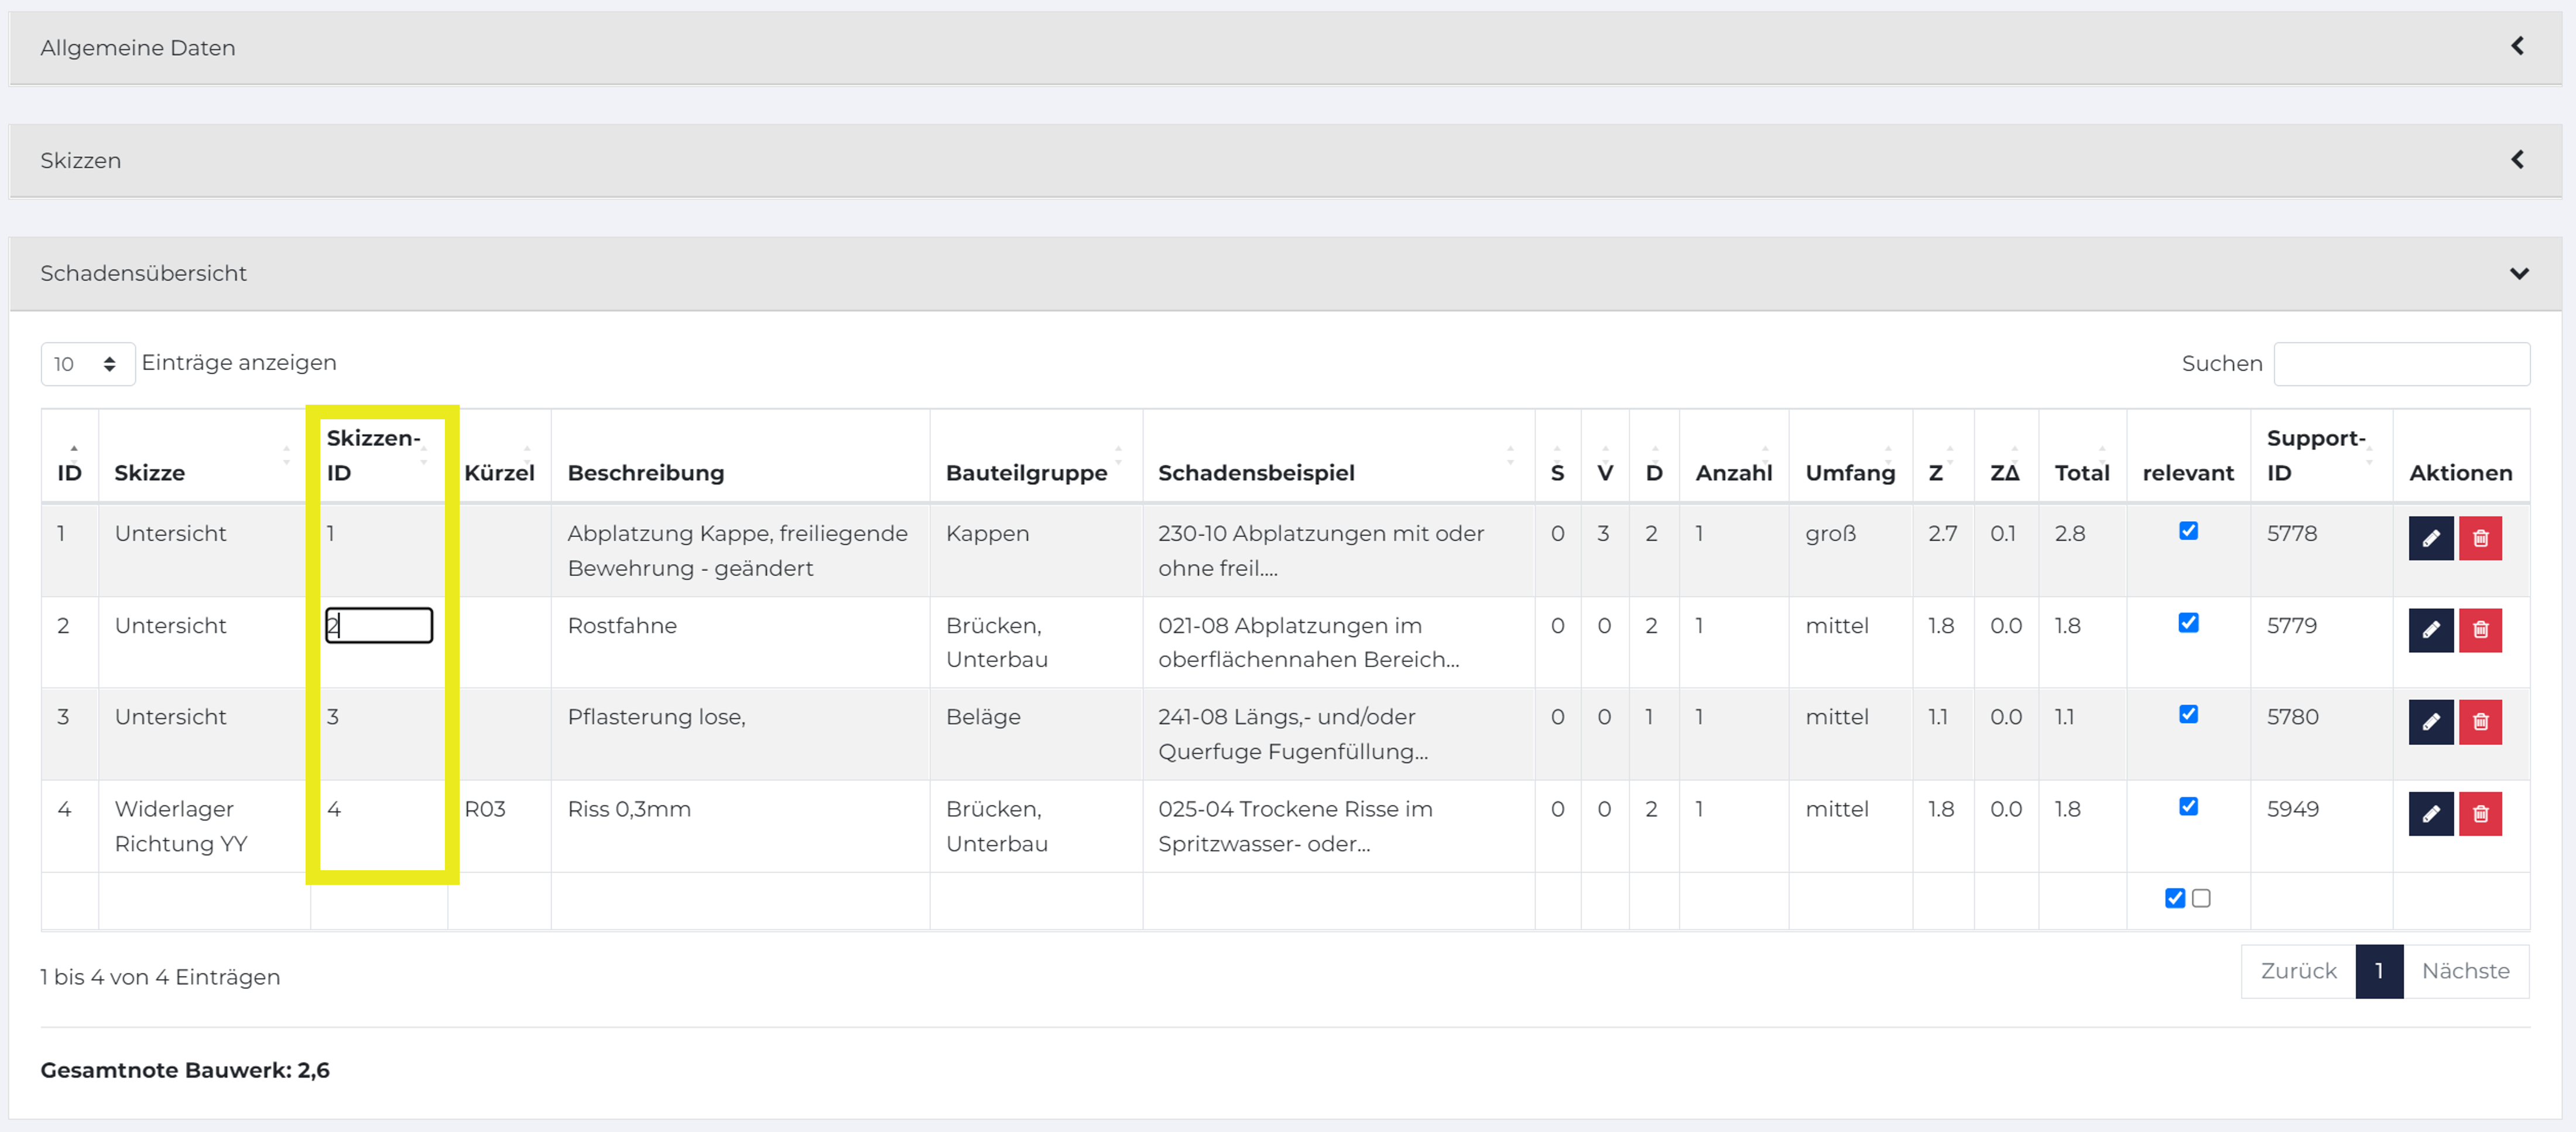Delete damage entry with Support-ID 5778
The image size is (2576, 1132).
pos(2480,538)
